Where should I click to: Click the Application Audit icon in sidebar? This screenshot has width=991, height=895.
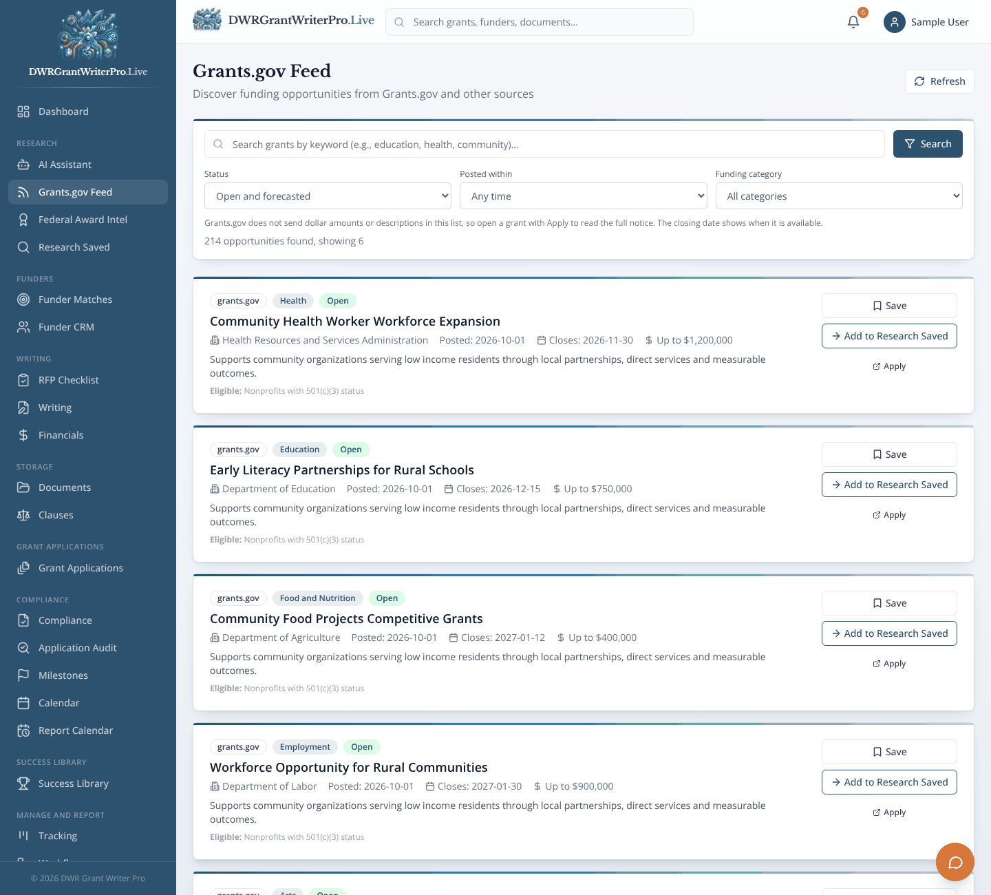point(23,648)
